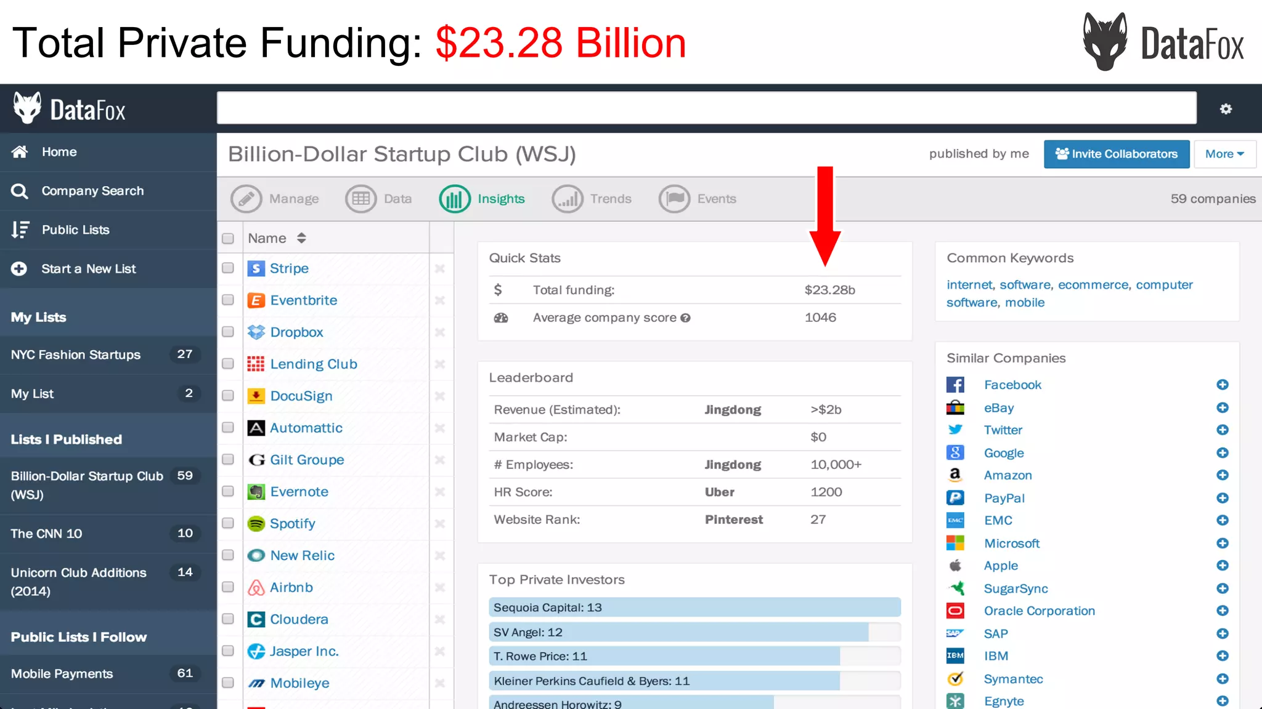Add eBay using its plus icon
The image size is (1262, 709).
click(1223, 407)
